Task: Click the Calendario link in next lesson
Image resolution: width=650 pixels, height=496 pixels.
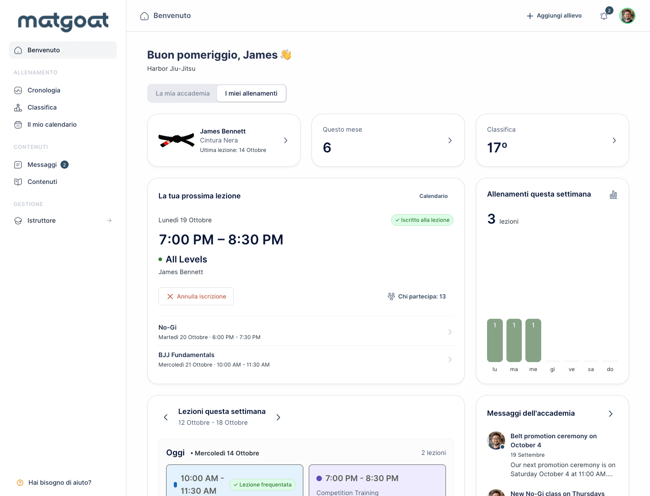Action: [433, 196]
